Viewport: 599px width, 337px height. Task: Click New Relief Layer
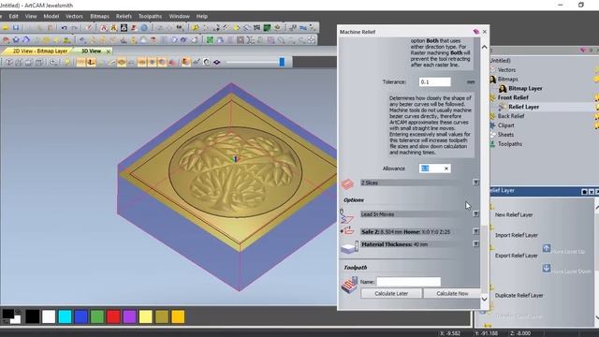514,214
